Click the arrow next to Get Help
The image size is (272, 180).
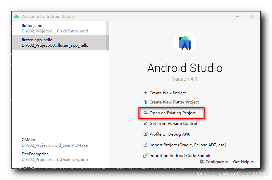pyautogui.click(x=252, y=162)
